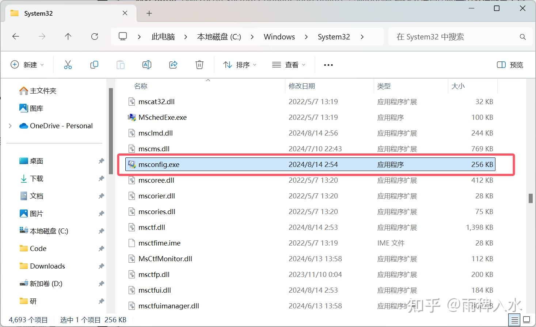
Task: Click the paste icon in toolbar
Action: pos(120,65)
